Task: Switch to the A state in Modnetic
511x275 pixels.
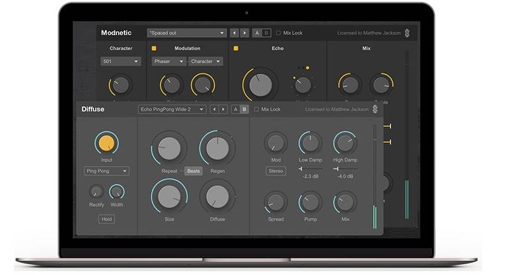Action: click(257, 33)
